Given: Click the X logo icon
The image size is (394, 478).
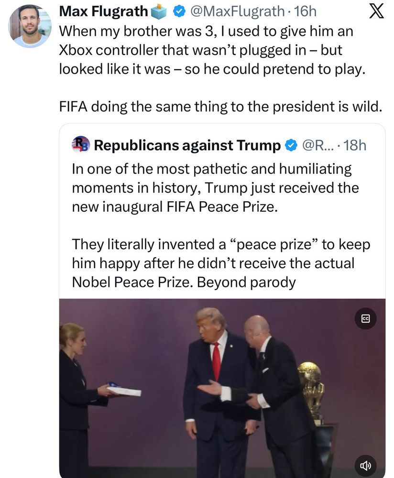Looking at the screenshot, I should tap(376, 11).
